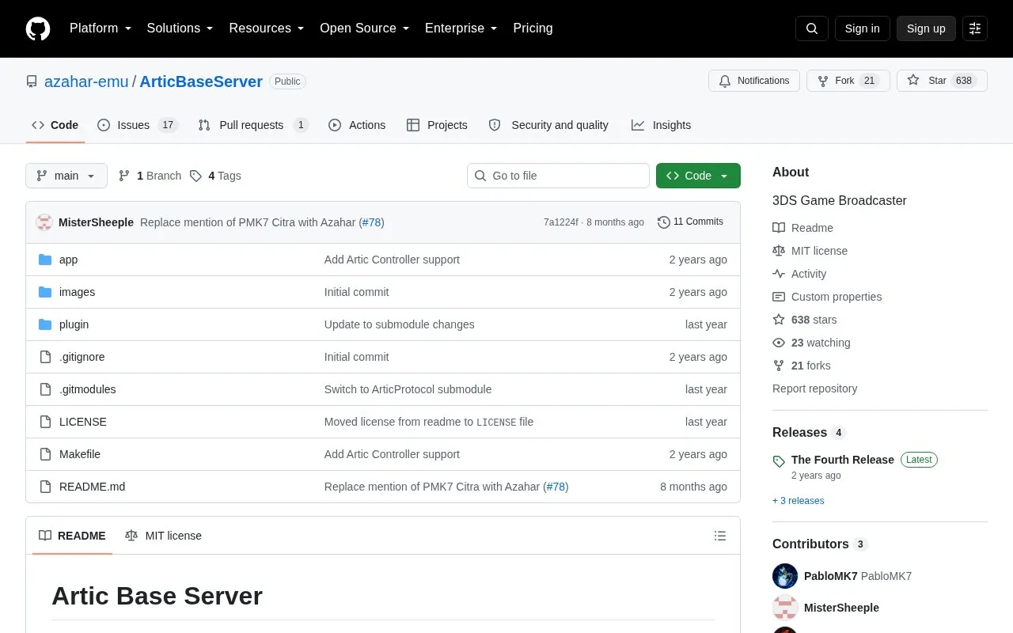Viewport: 1013px width, 633px height.
Task: Open PabloMK7 contributor avatar
Action: 785,576
